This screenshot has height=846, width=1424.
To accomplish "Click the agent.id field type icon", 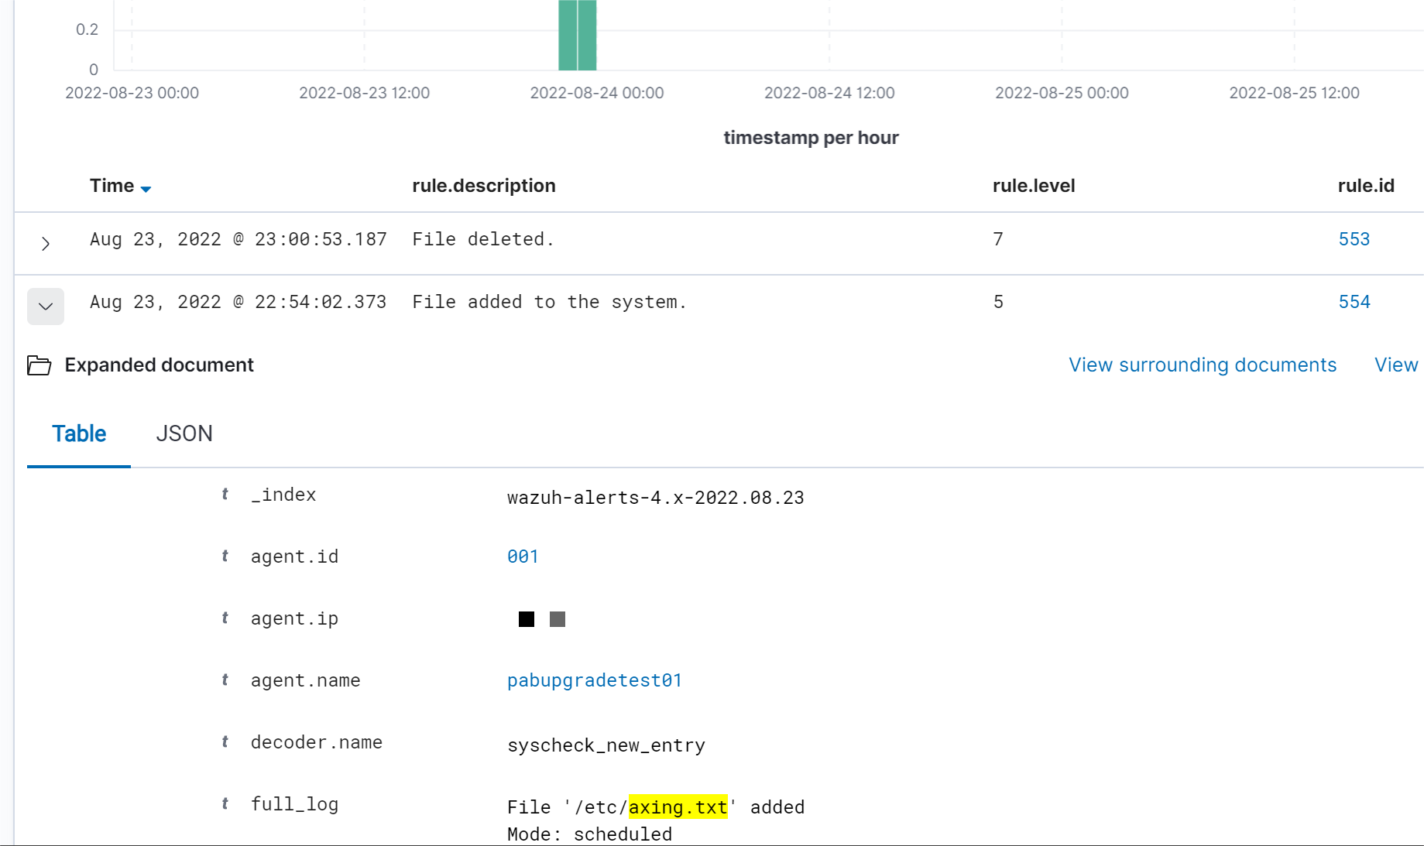I will 225,556.
